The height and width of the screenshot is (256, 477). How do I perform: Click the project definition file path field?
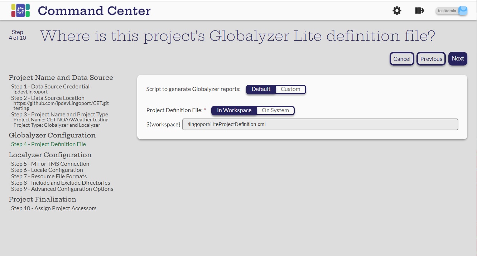(320, 125)
